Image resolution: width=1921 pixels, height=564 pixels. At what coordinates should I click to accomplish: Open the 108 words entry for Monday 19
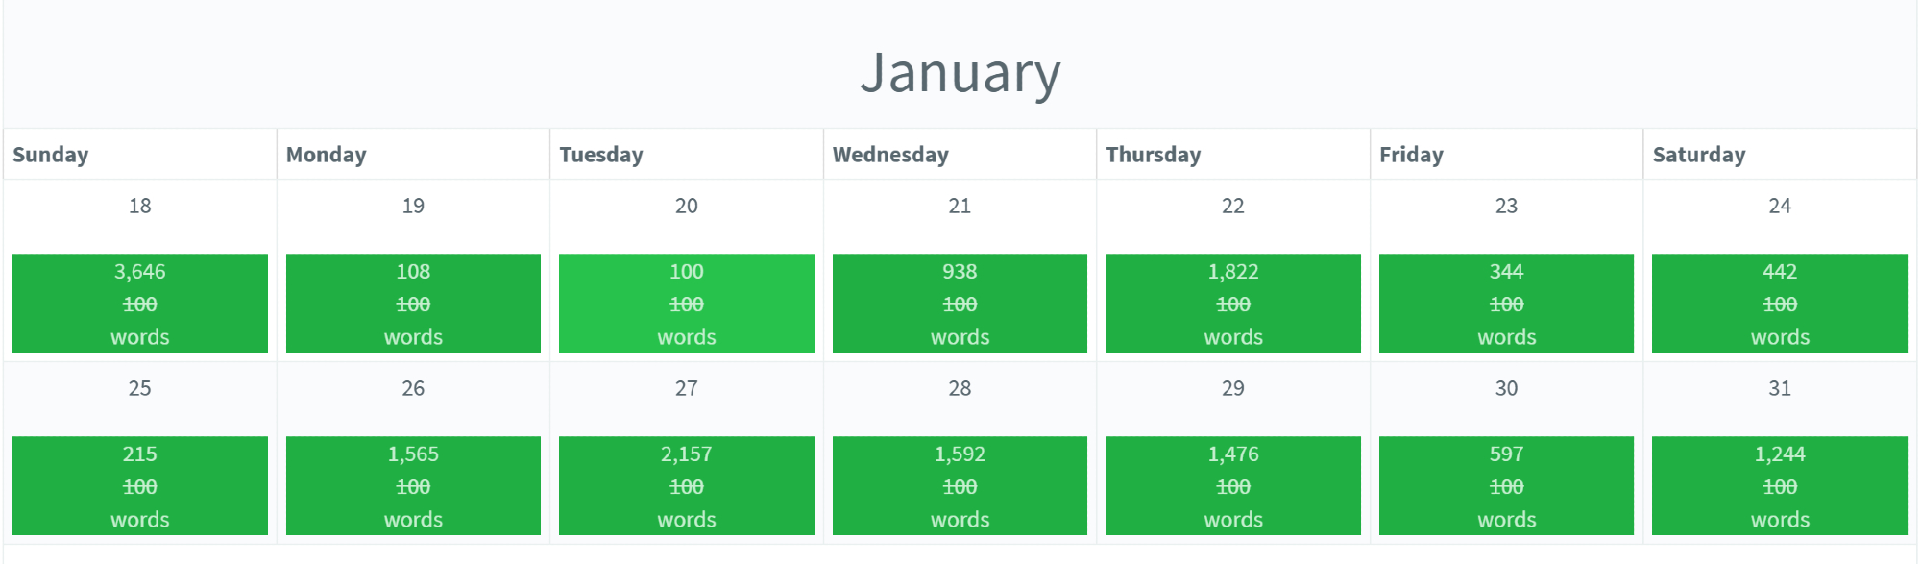413,304
